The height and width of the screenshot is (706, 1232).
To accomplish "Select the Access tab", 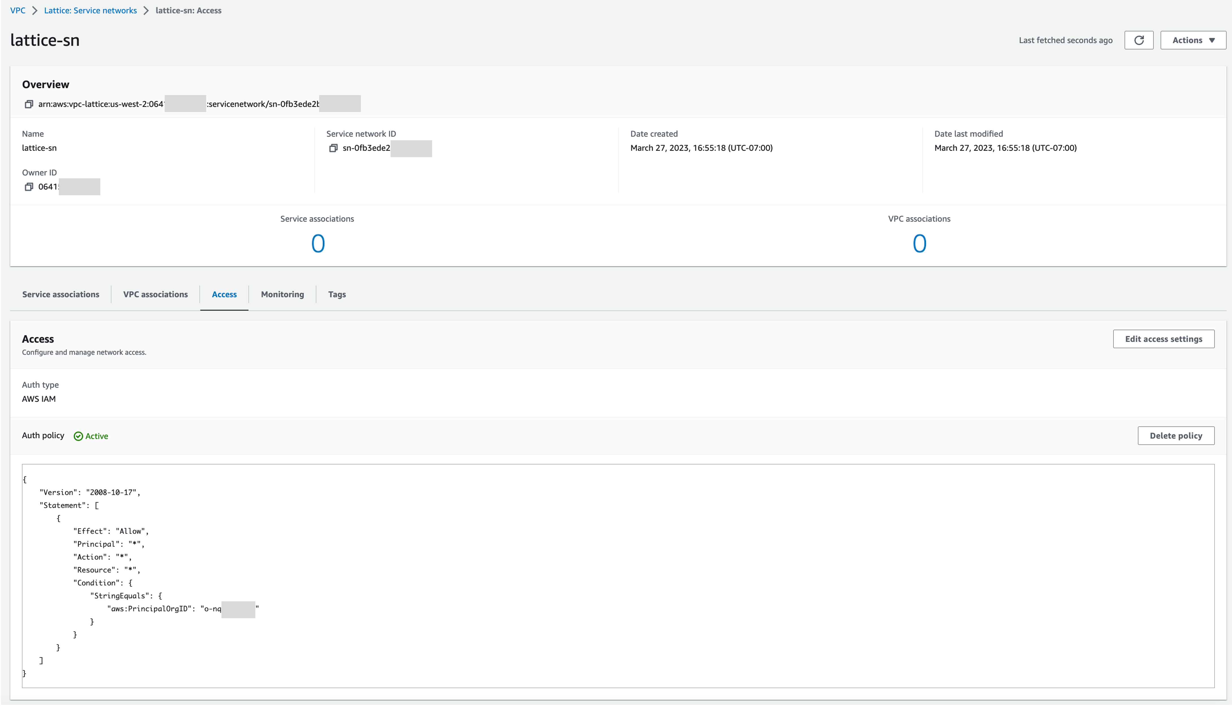I will pos(224,294).
